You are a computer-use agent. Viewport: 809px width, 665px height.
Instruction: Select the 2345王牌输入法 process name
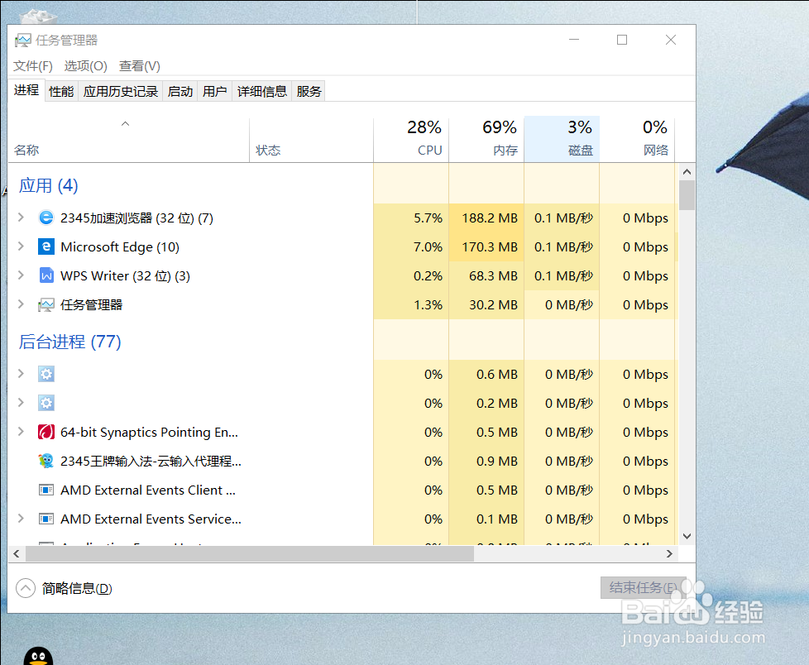(151, 462)
